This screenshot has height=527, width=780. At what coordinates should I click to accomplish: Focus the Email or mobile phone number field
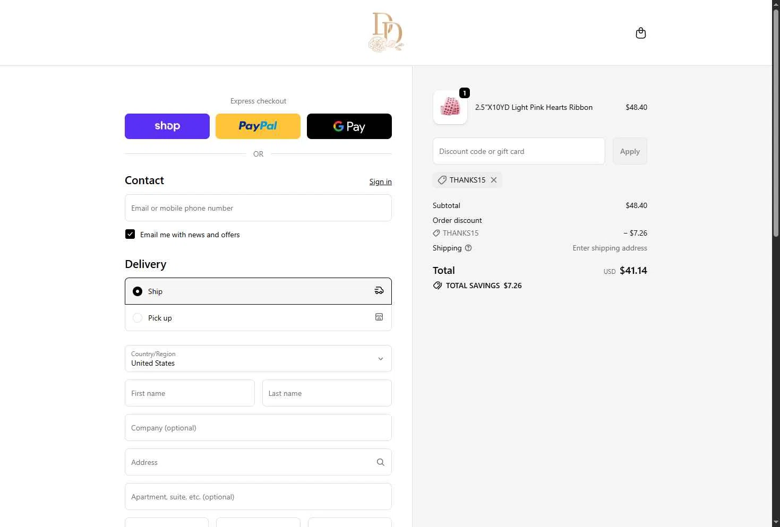(258, 208)
